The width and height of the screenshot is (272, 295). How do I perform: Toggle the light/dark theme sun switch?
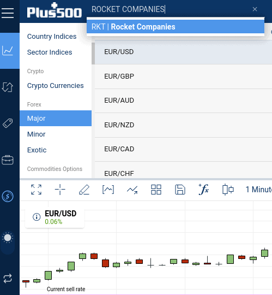8,243
